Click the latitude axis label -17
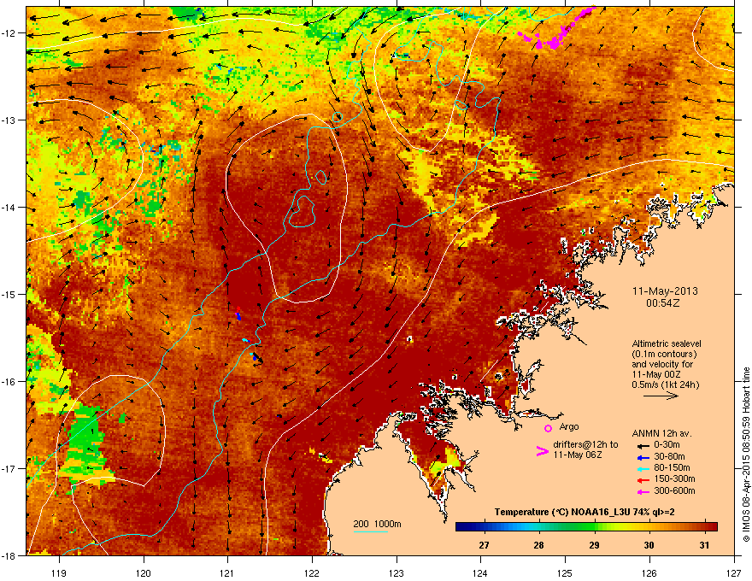 click(9, 468)
